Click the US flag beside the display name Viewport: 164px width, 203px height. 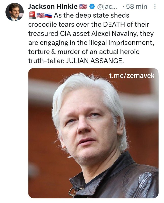point(83,7)
